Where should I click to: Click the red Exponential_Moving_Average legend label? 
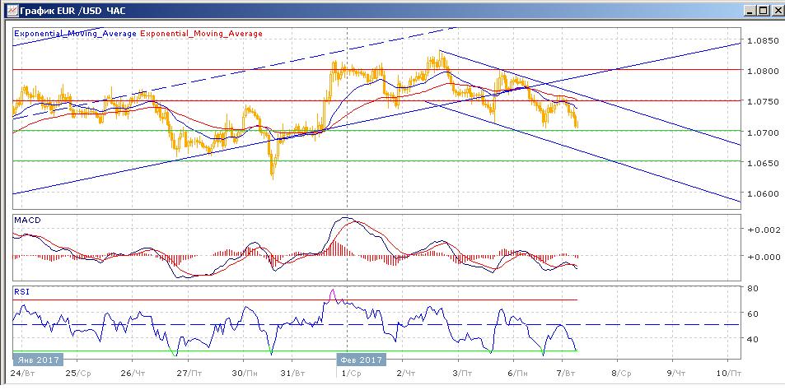203,34
